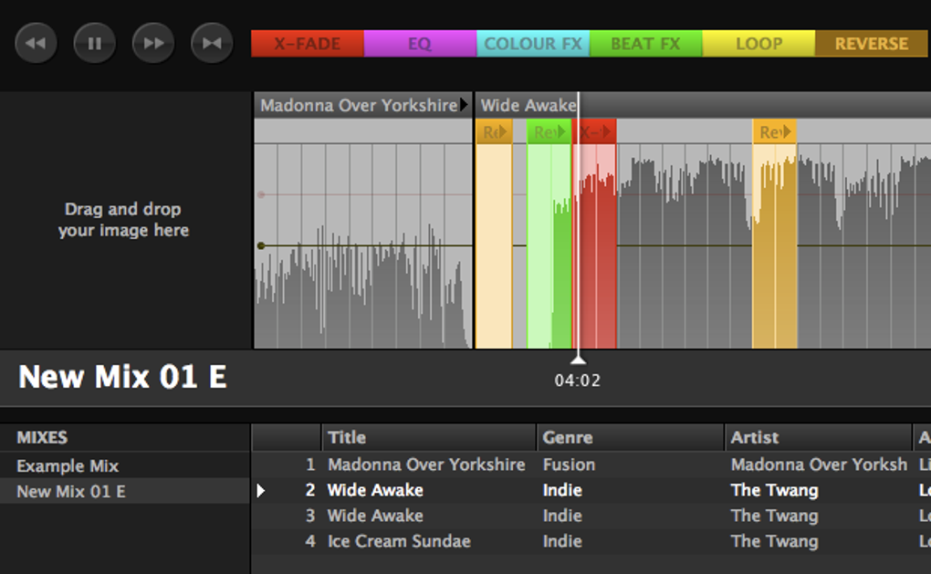
Task: Pause playback with the pause button
Action: (94, 43)
